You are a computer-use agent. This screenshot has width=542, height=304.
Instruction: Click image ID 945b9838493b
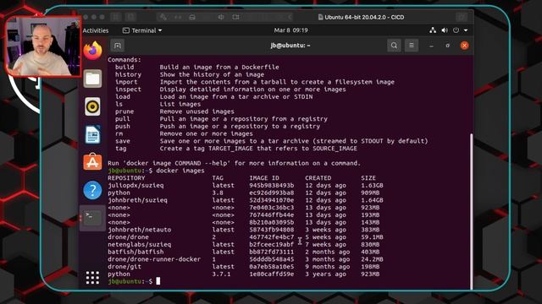272,186
